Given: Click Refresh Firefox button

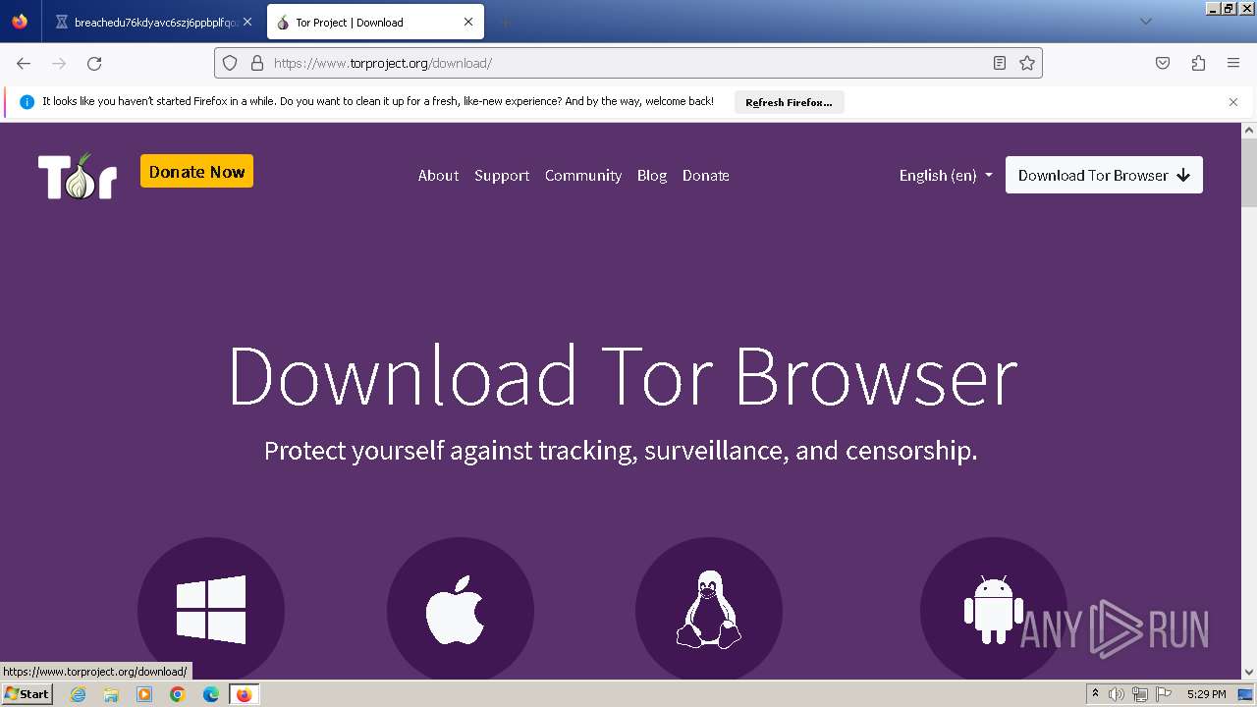Looking at the screenshot, I should click(x=789, y=102).
